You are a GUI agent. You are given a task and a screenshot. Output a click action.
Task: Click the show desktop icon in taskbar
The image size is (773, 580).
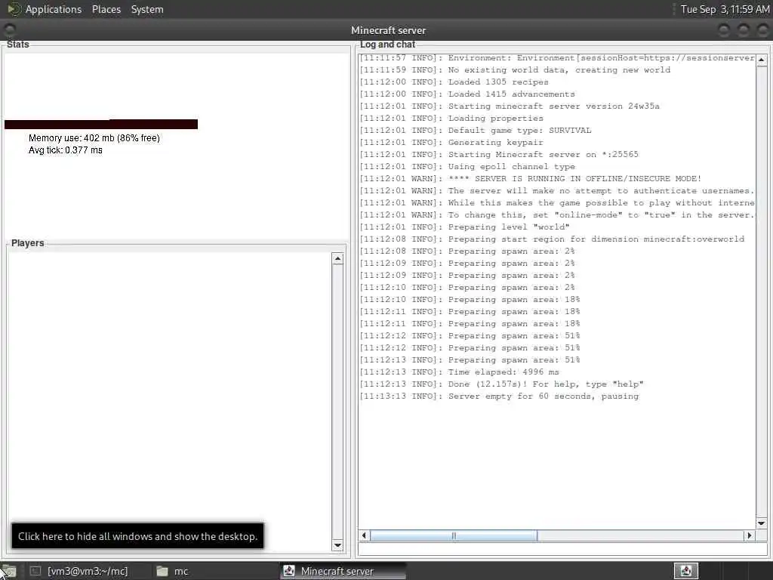click(x=8, y=571)
